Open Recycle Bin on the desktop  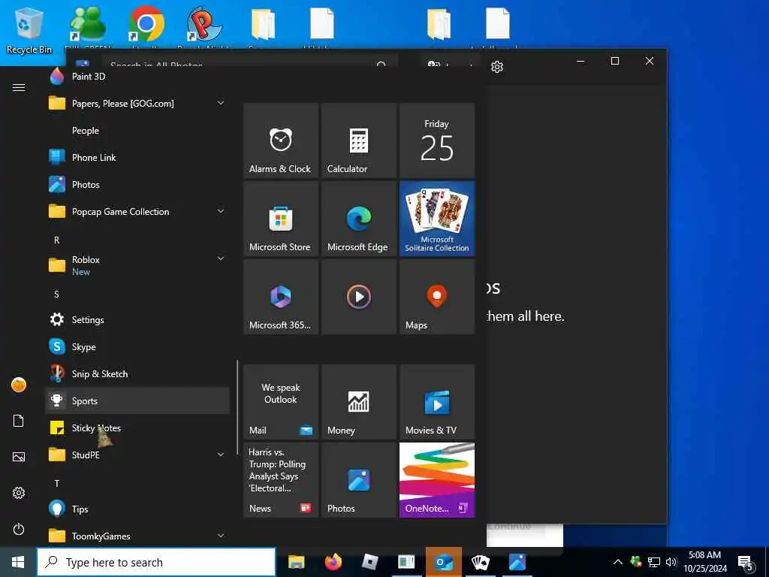click(29, 30)
